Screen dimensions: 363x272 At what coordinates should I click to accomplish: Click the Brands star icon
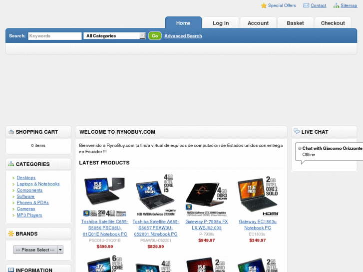11,234
